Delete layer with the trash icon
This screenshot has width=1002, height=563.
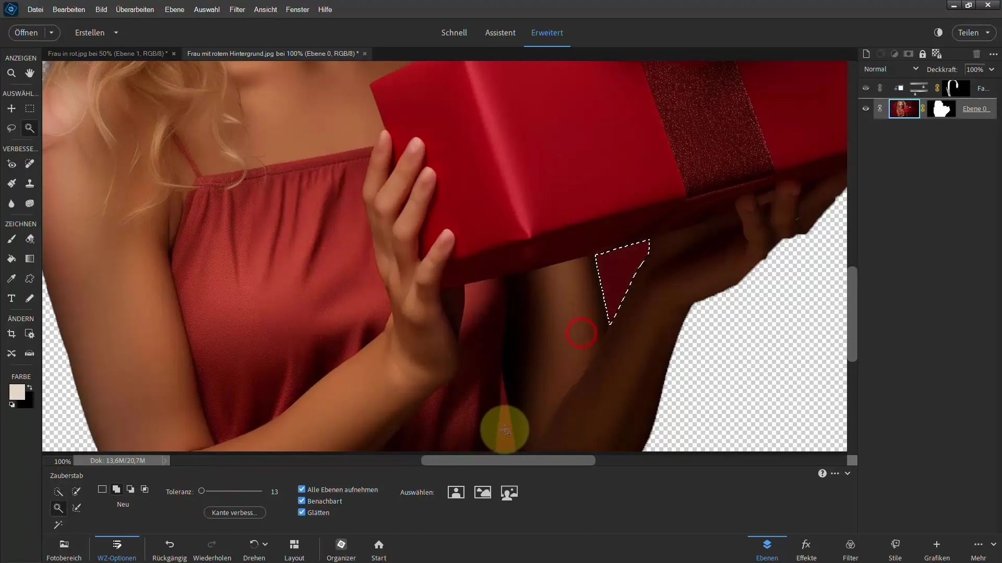pyautogui.click(x=976, y=54)
